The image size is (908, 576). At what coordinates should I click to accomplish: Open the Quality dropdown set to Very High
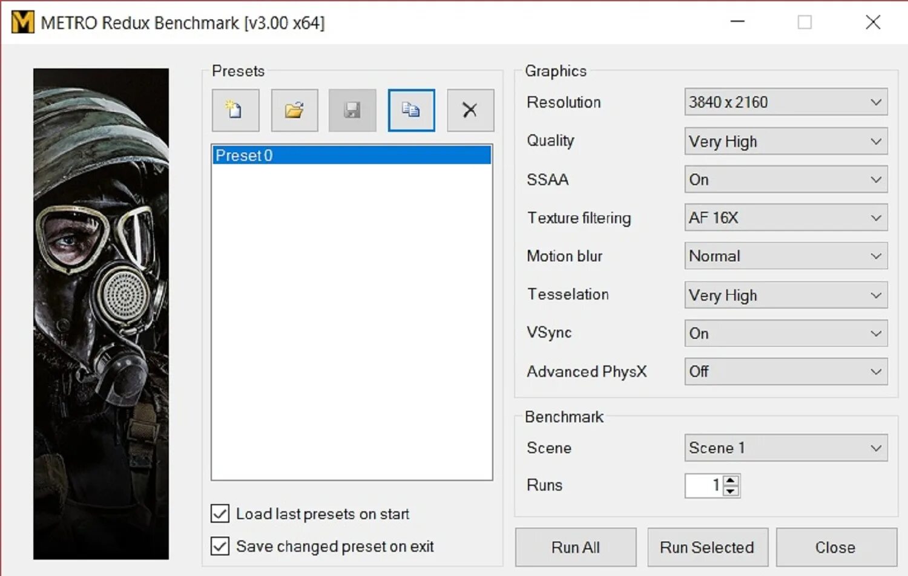coord(786,141)
